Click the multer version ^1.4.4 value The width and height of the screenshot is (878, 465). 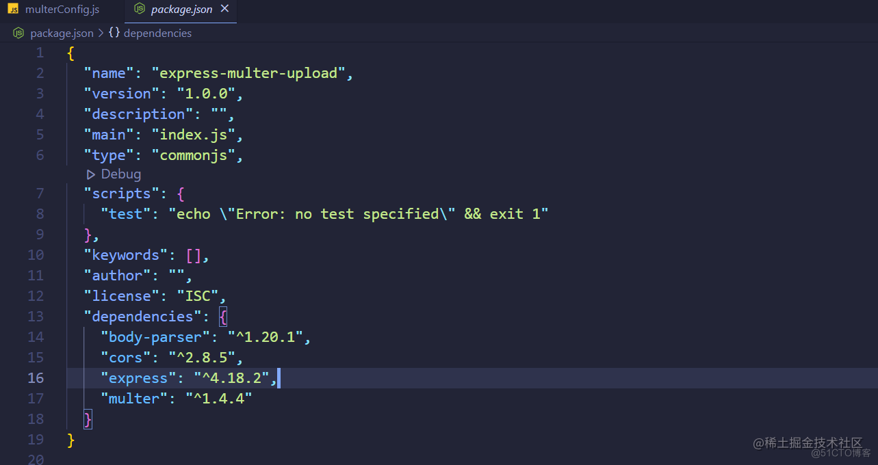(x=218, y=398)
